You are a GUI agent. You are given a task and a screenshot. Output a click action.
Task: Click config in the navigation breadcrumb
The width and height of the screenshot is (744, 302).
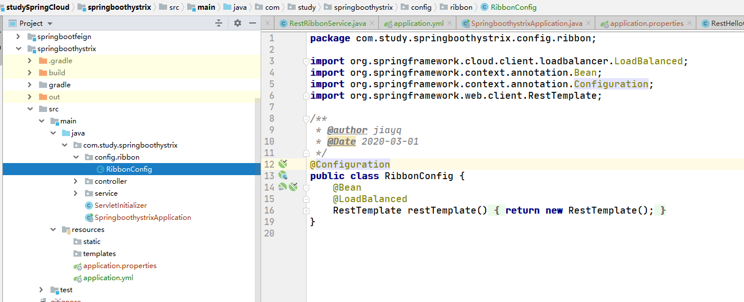[421, 7]
